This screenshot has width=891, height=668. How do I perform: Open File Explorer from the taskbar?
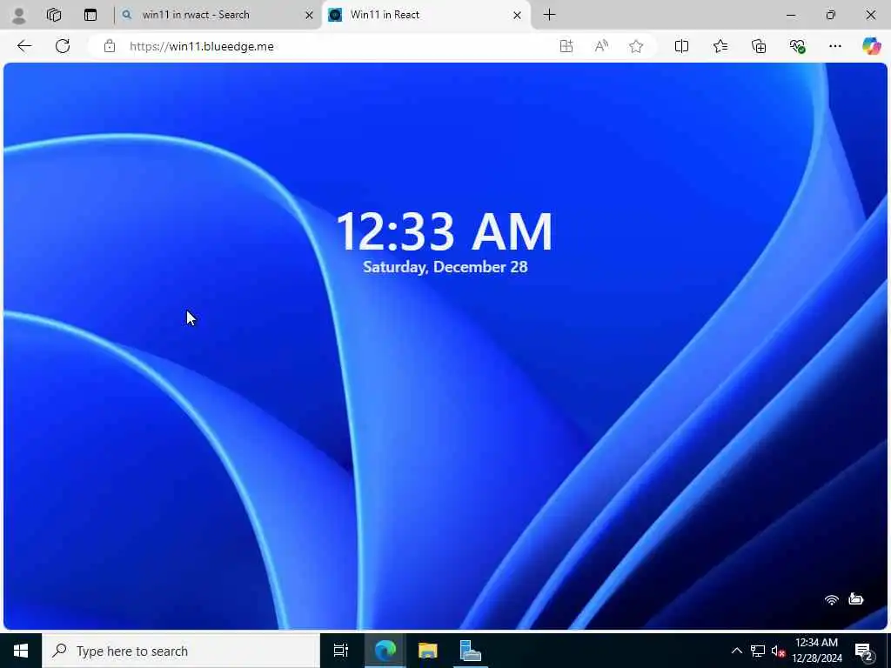(x=428, y=651)
